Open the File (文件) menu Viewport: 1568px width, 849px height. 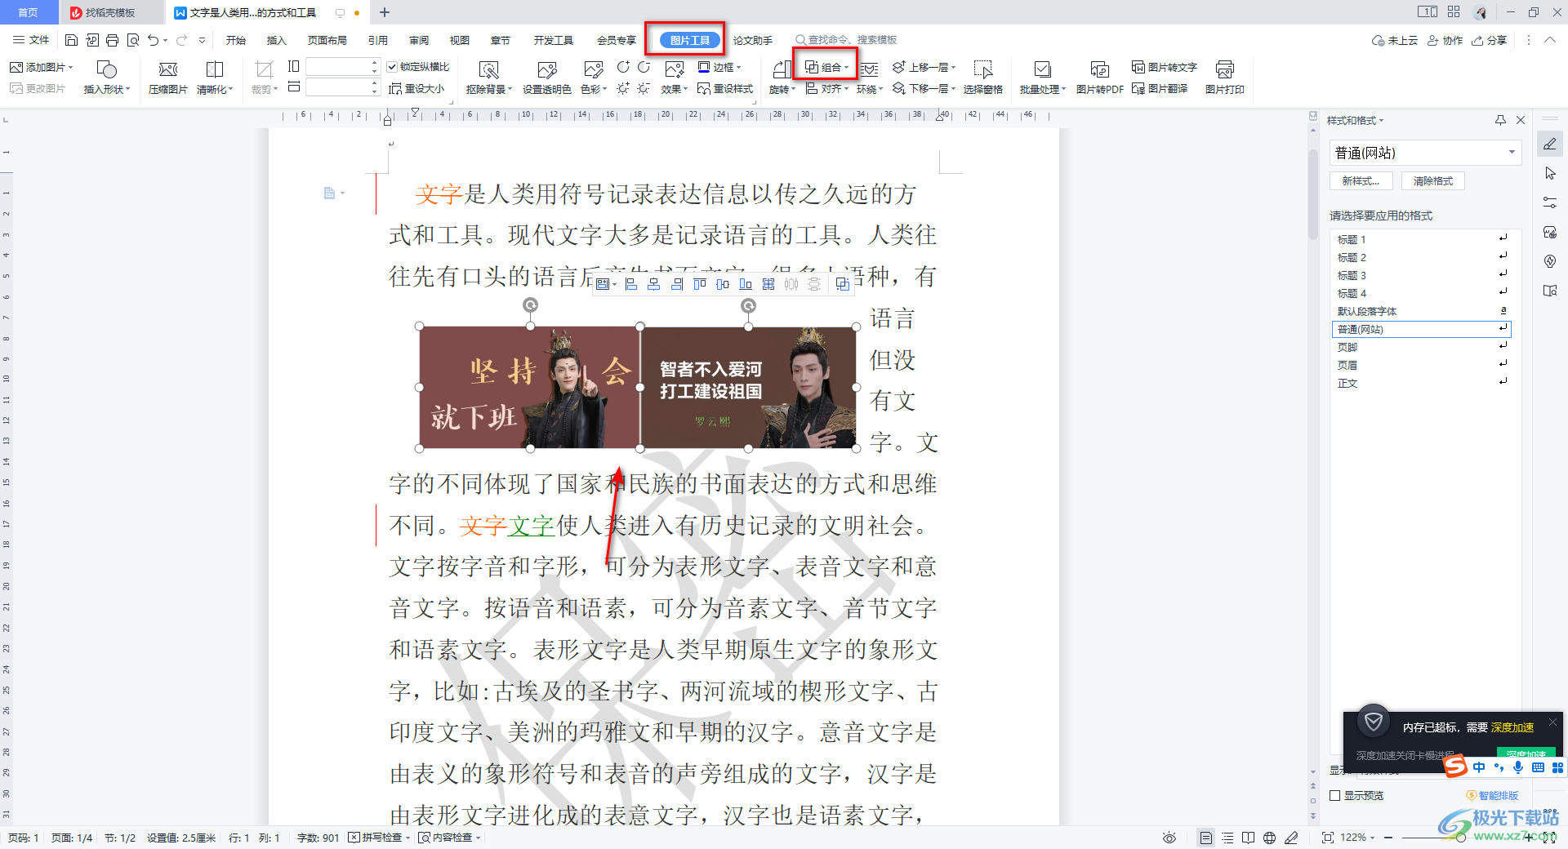click(32, 40)
